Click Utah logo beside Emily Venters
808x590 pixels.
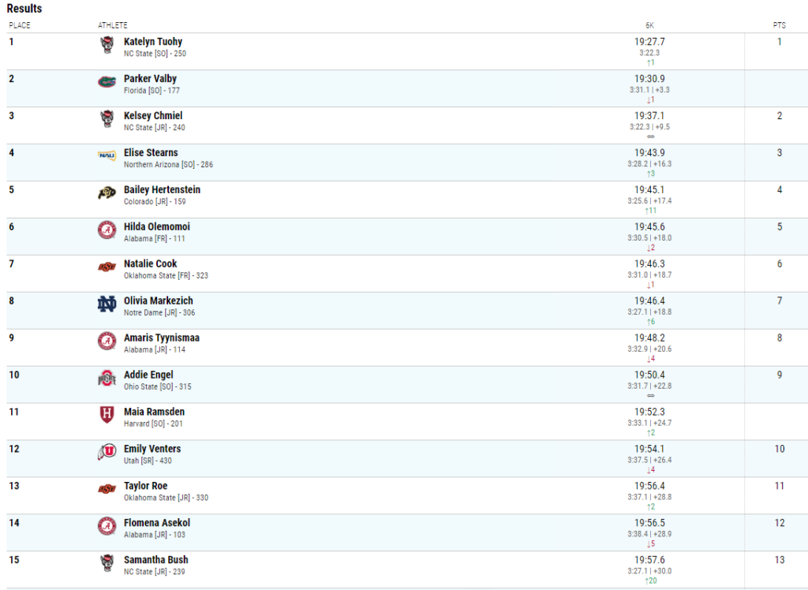[x=107, y=452]
